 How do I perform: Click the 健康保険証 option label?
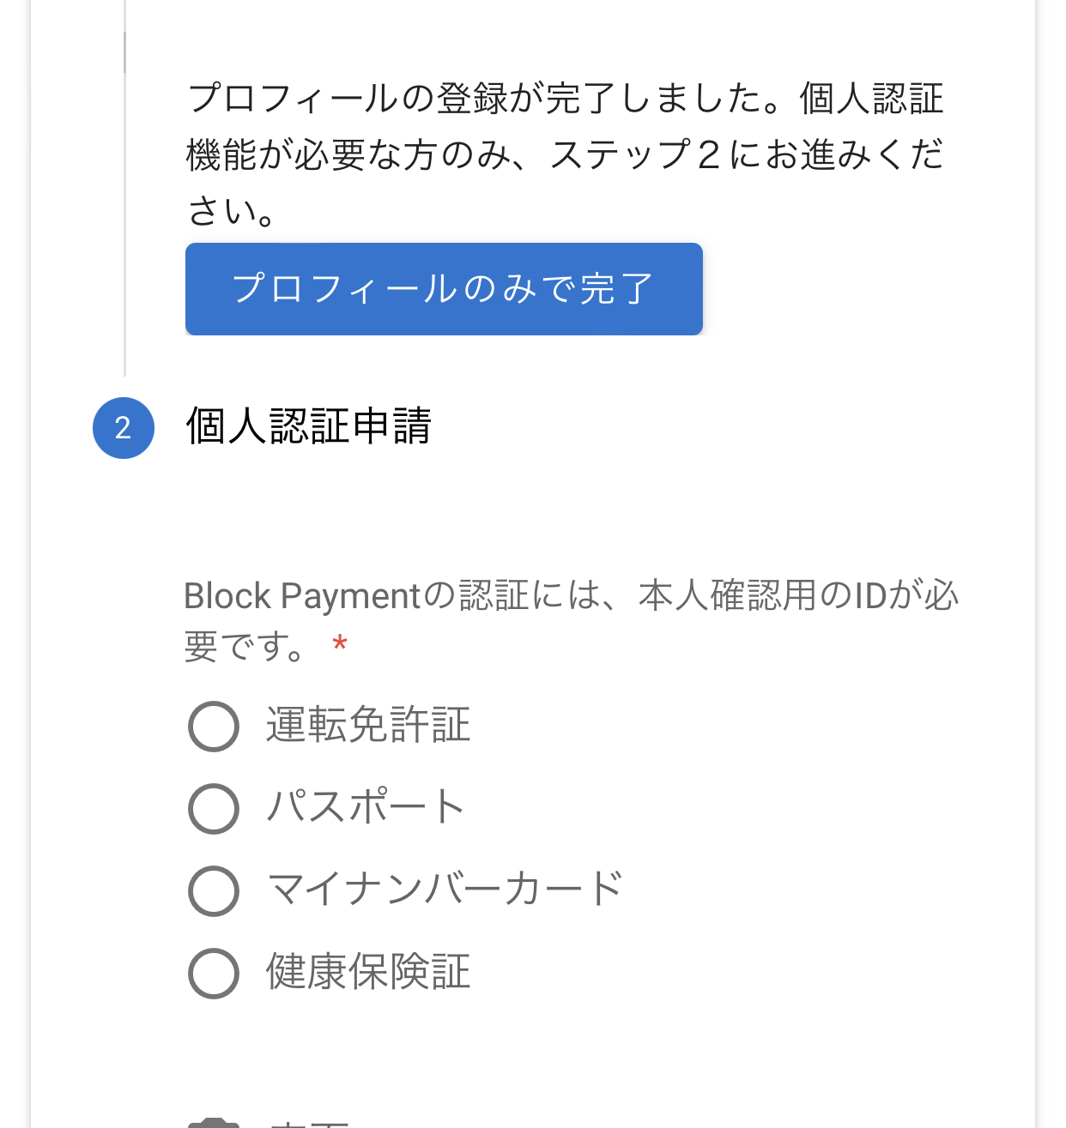click(368, 973)
